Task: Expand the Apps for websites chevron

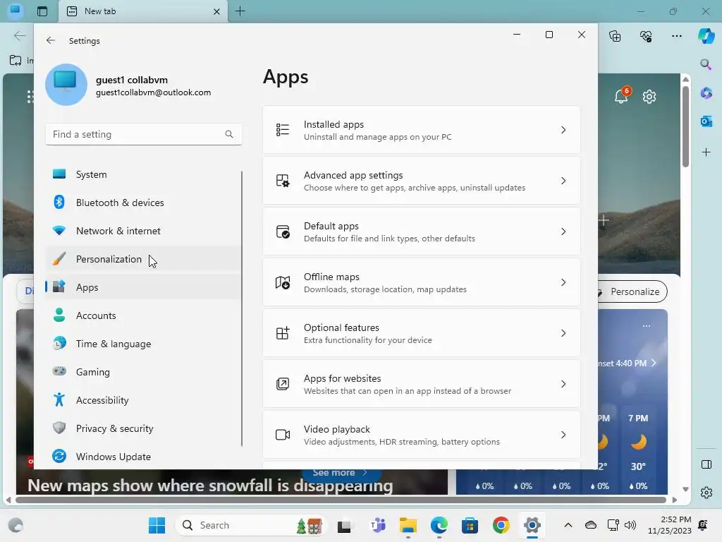Action: (x=563, y=384)
